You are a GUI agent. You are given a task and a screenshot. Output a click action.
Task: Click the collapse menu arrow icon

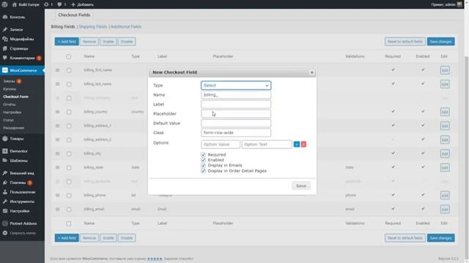point(5,233)
